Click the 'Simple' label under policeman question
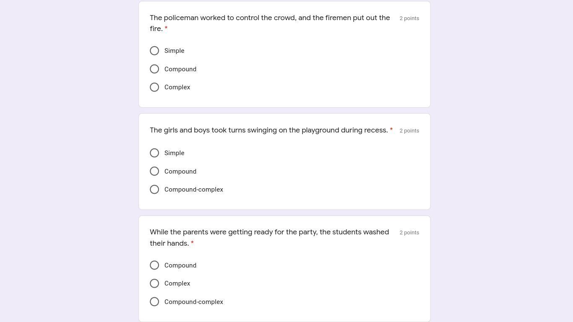 [x=174, y=51]
